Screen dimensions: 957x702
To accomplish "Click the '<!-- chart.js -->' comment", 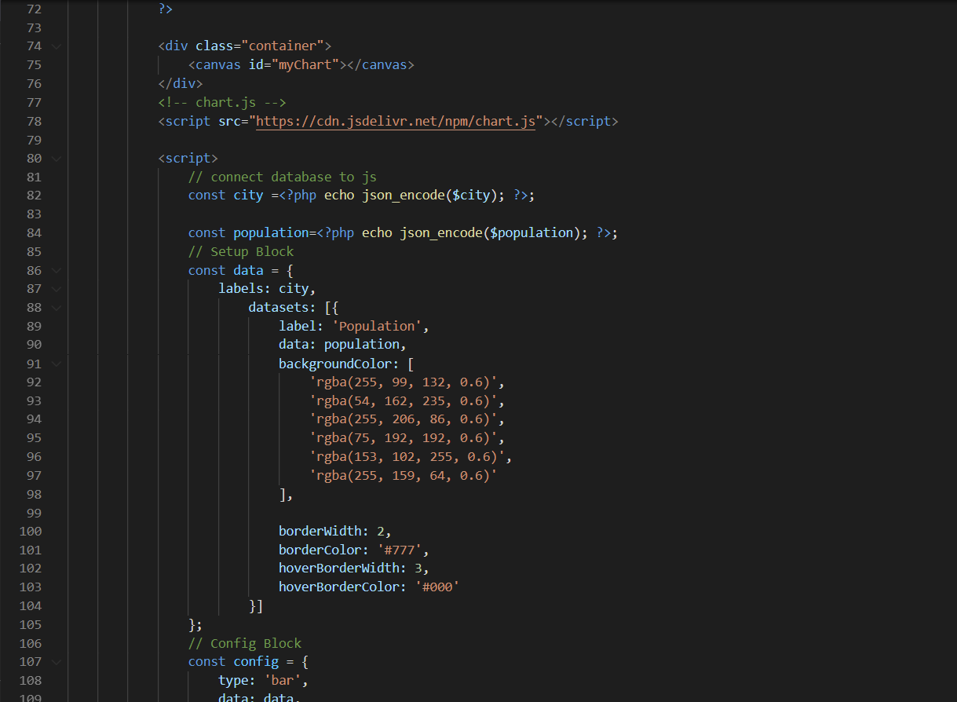I will [x=222, y=102].
